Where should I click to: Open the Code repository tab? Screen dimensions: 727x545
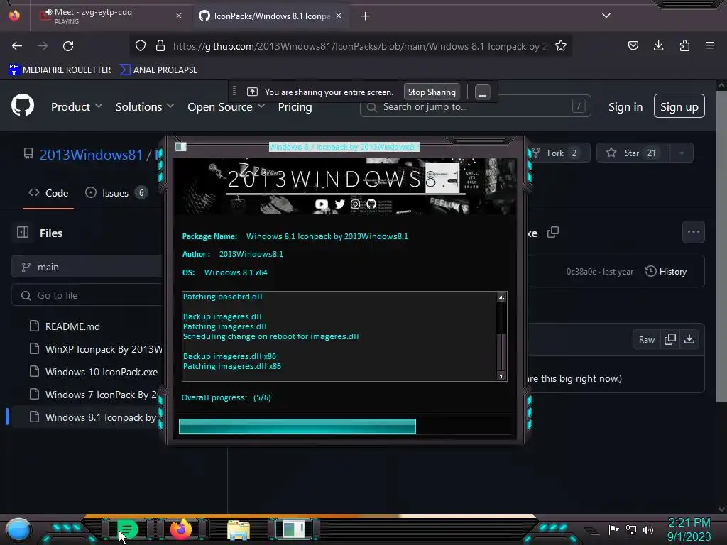pos(48,193)
